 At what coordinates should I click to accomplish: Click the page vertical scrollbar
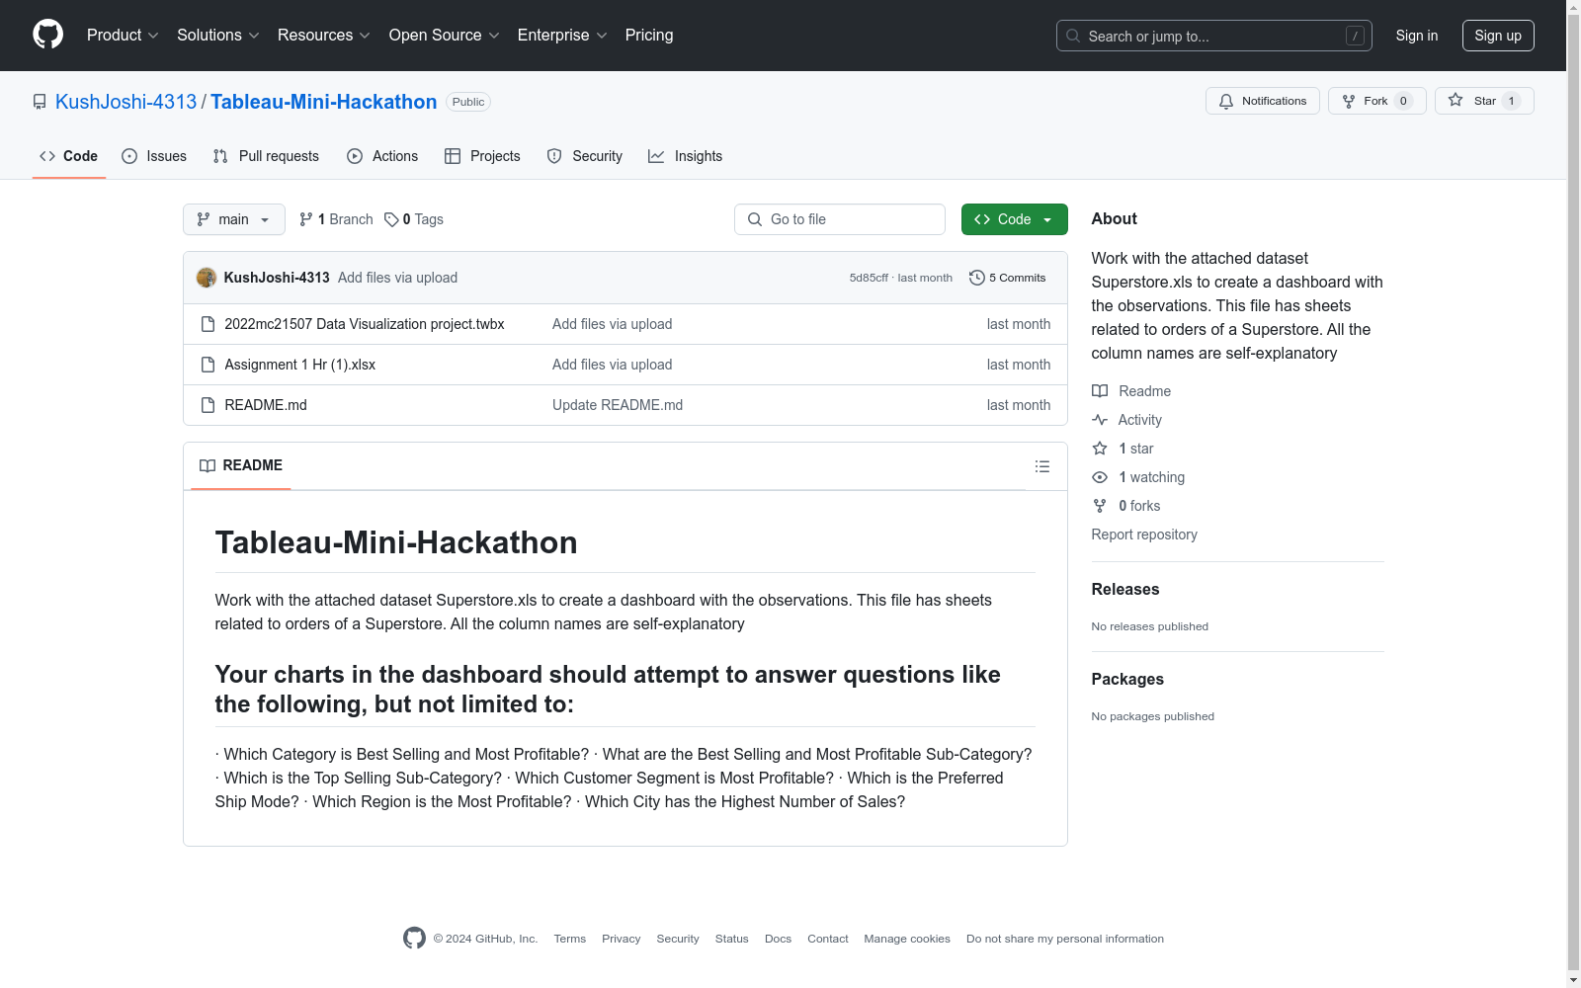1573,494
